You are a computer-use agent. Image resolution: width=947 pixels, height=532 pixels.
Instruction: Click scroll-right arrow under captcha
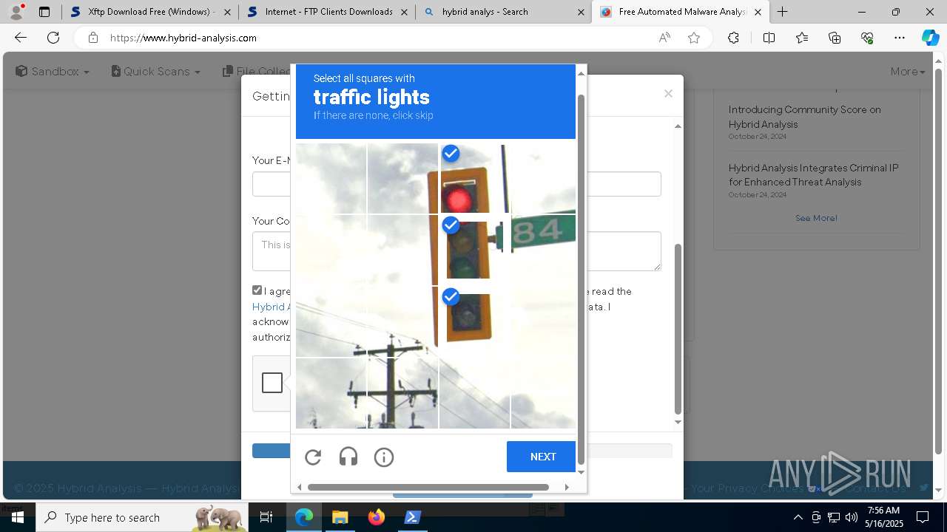(567, 487)
